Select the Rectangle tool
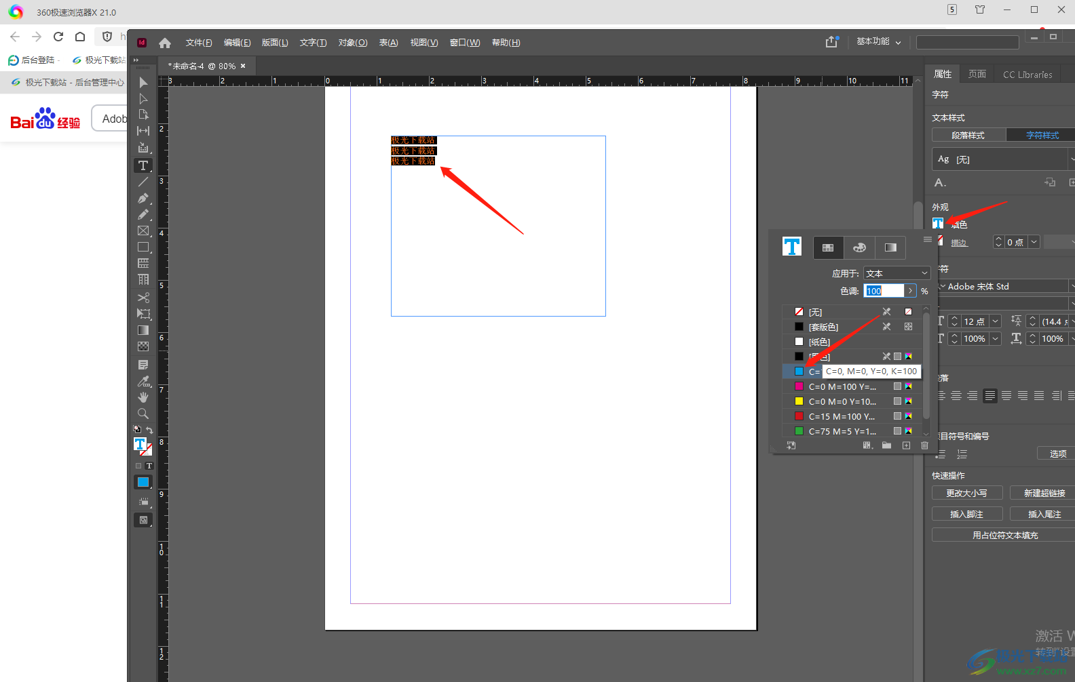Screen dimensions: 1075x682 [x=143, y=247]
